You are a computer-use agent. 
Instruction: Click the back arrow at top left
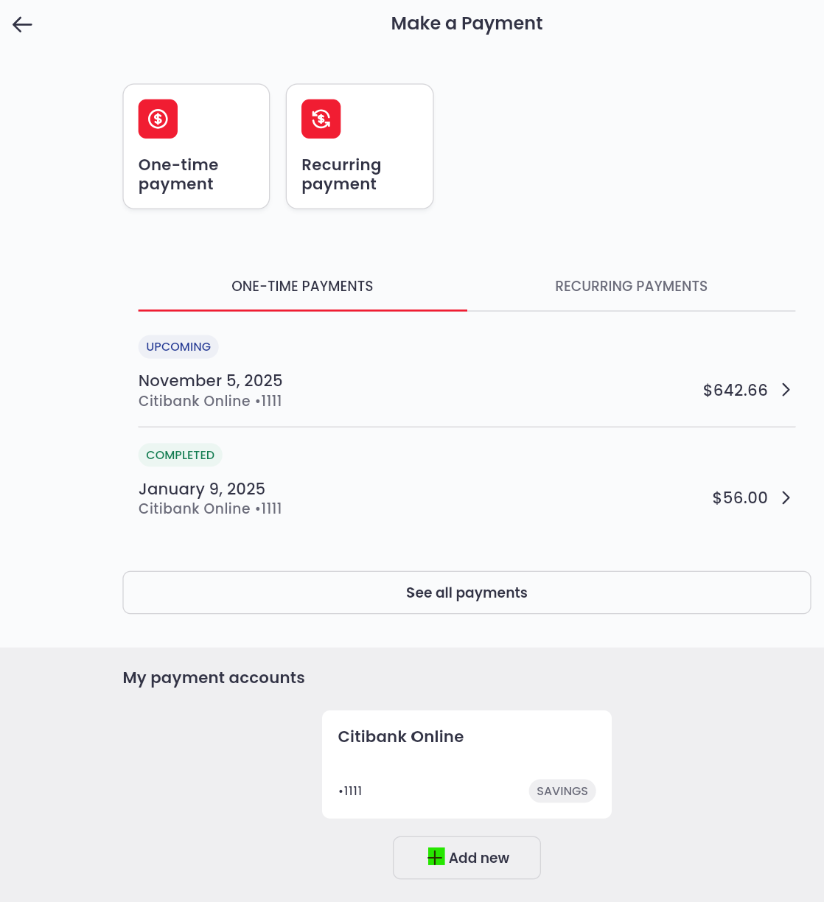click(22, 24)
